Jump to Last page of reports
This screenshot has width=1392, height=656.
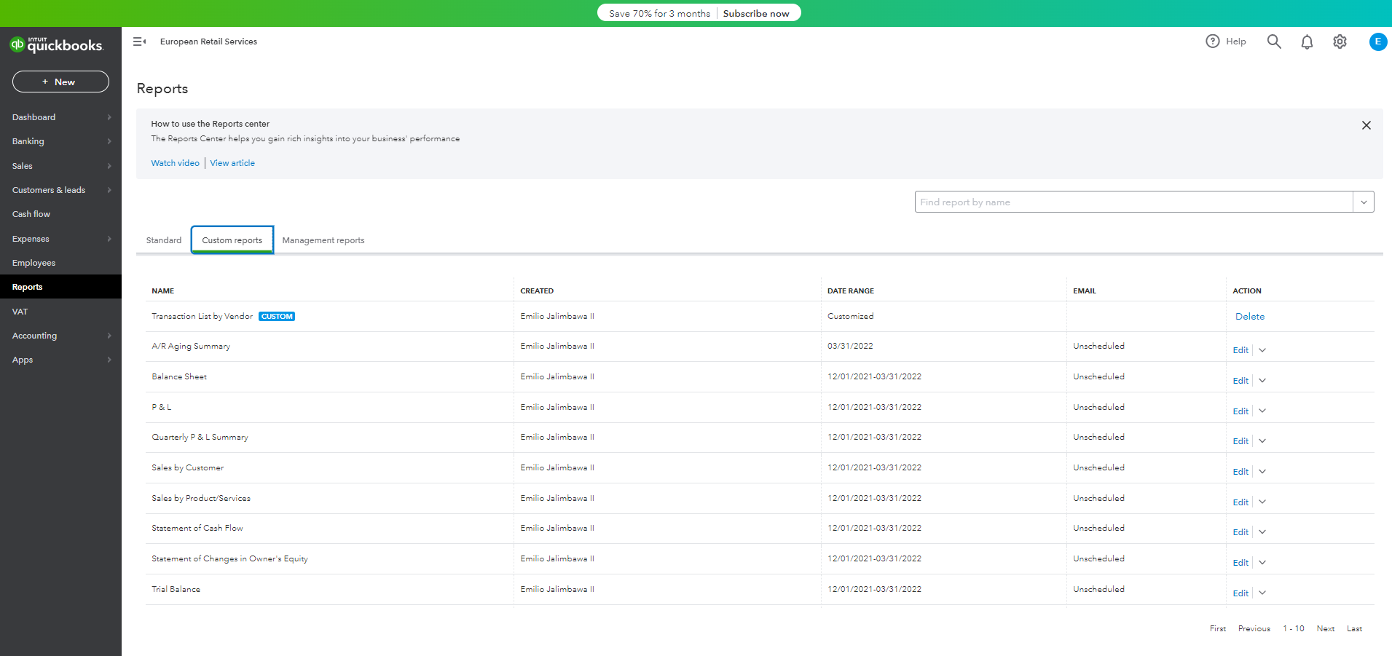[x=1354, y=628]
